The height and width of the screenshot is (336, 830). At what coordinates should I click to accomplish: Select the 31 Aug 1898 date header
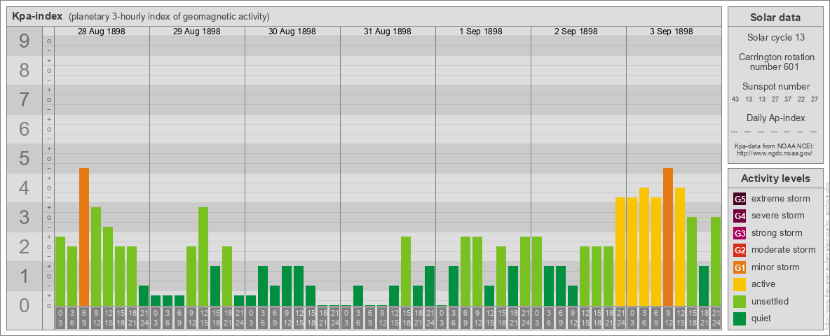(388, 31)
